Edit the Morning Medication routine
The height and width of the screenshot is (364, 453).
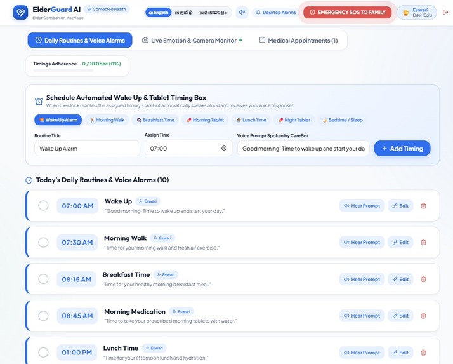(400, 316)
